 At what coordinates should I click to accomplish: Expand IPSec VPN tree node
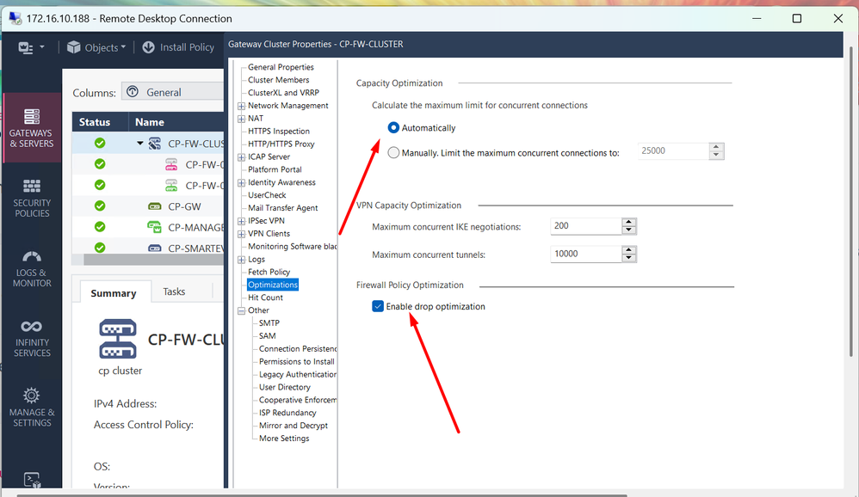[x=241, y=221]
